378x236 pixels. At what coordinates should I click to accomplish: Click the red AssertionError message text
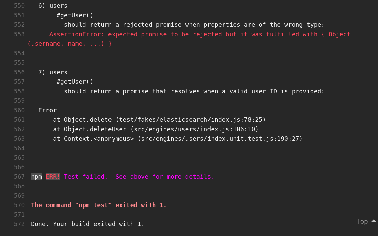coord(200,34)
